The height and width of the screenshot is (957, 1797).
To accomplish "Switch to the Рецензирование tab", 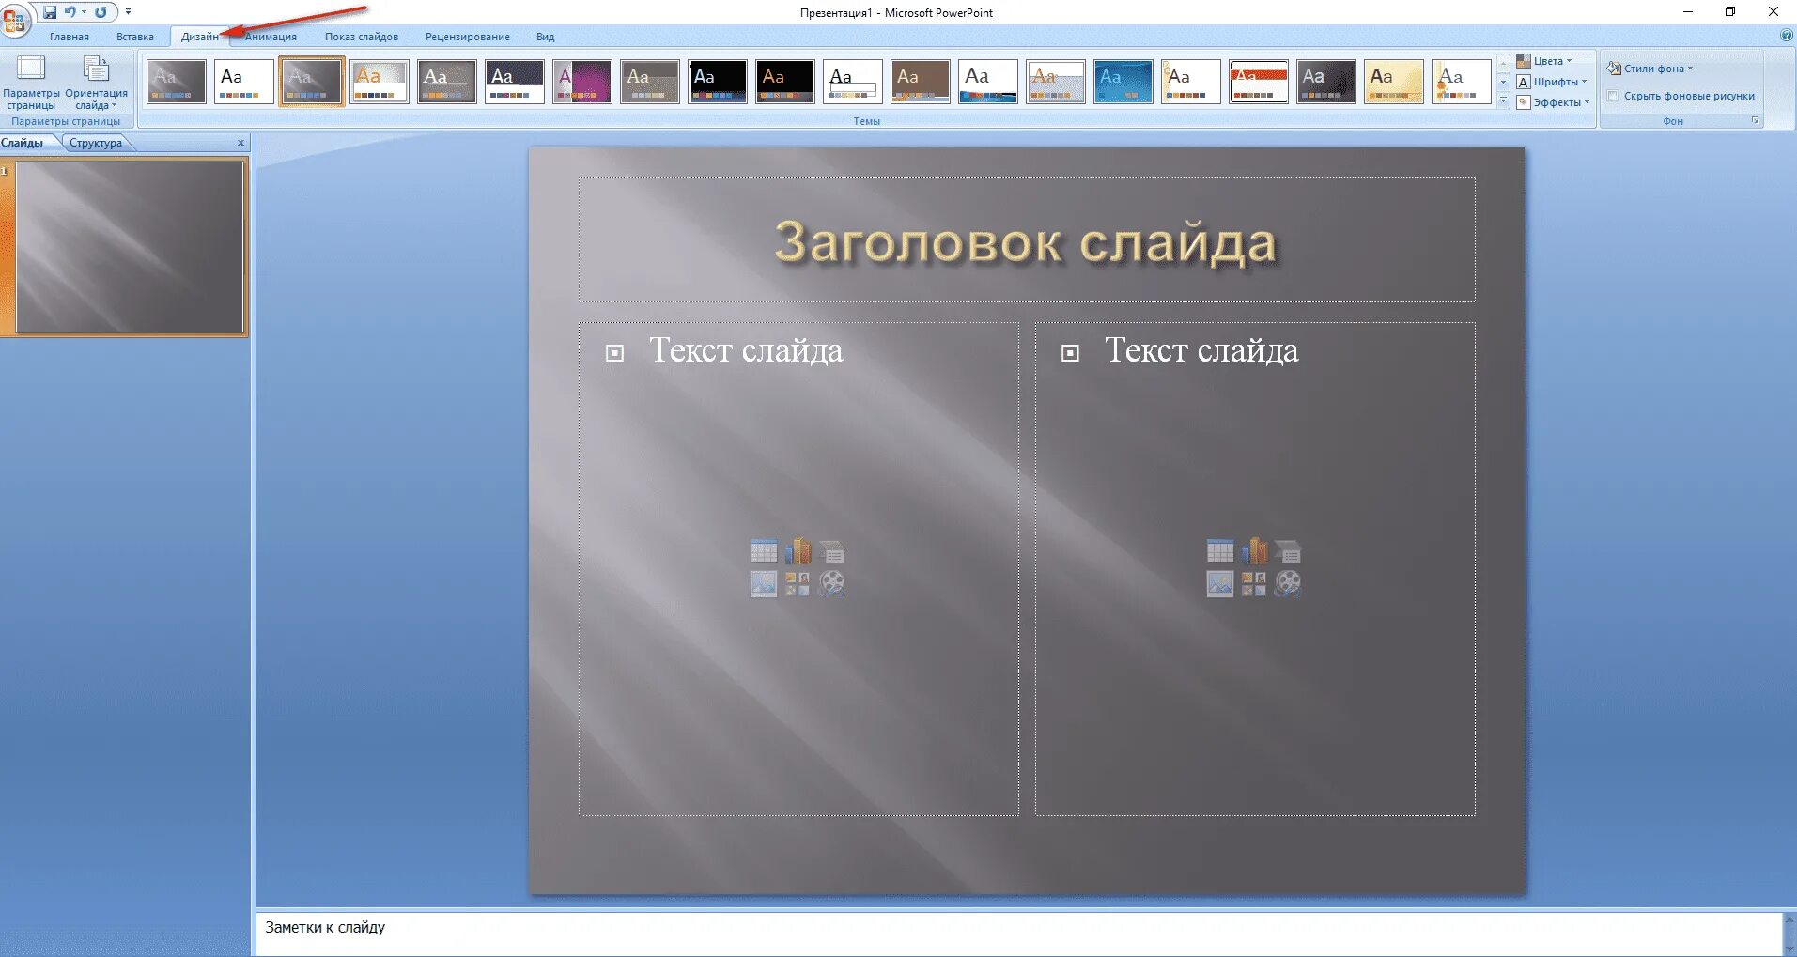I will 468,37.
